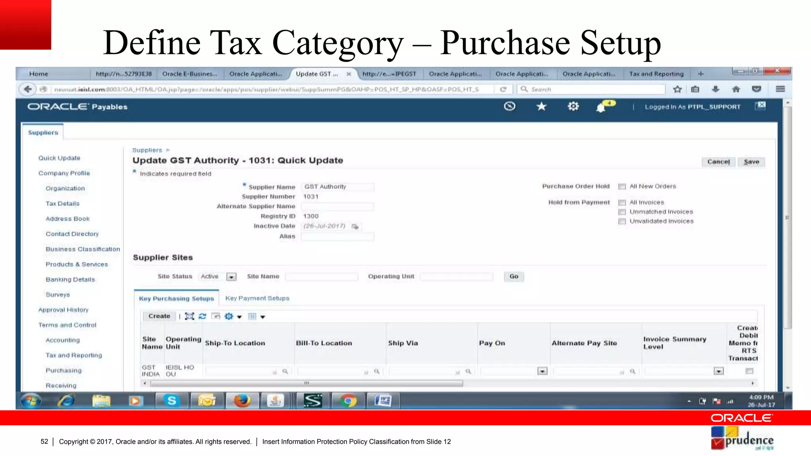
Task: Check All Invoices hold from payment
Action: pyautogui.click(x=622, y=203)
